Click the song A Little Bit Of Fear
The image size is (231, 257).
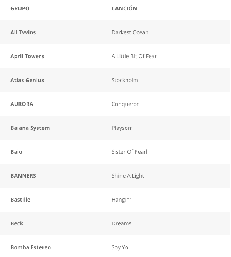[134, 56]
